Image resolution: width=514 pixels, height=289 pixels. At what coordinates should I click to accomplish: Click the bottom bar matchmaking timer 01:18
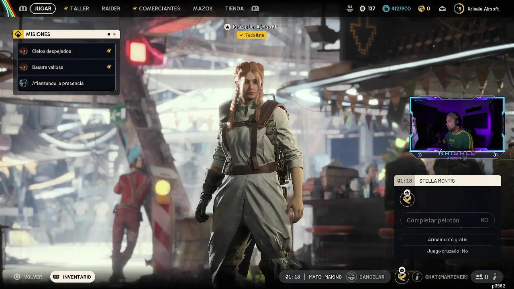[x=293, y=277]
